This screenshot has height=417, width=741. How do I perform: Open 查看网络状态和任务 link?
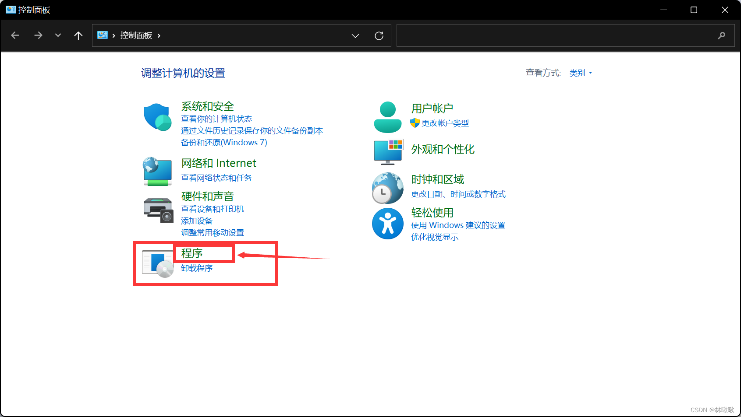[216, 178]
